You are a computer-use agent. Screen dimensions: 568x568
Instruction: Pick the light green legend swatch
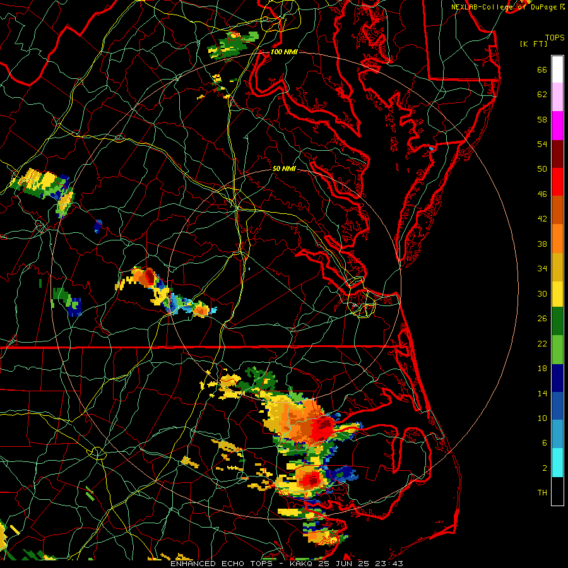[x=557, y=349]
